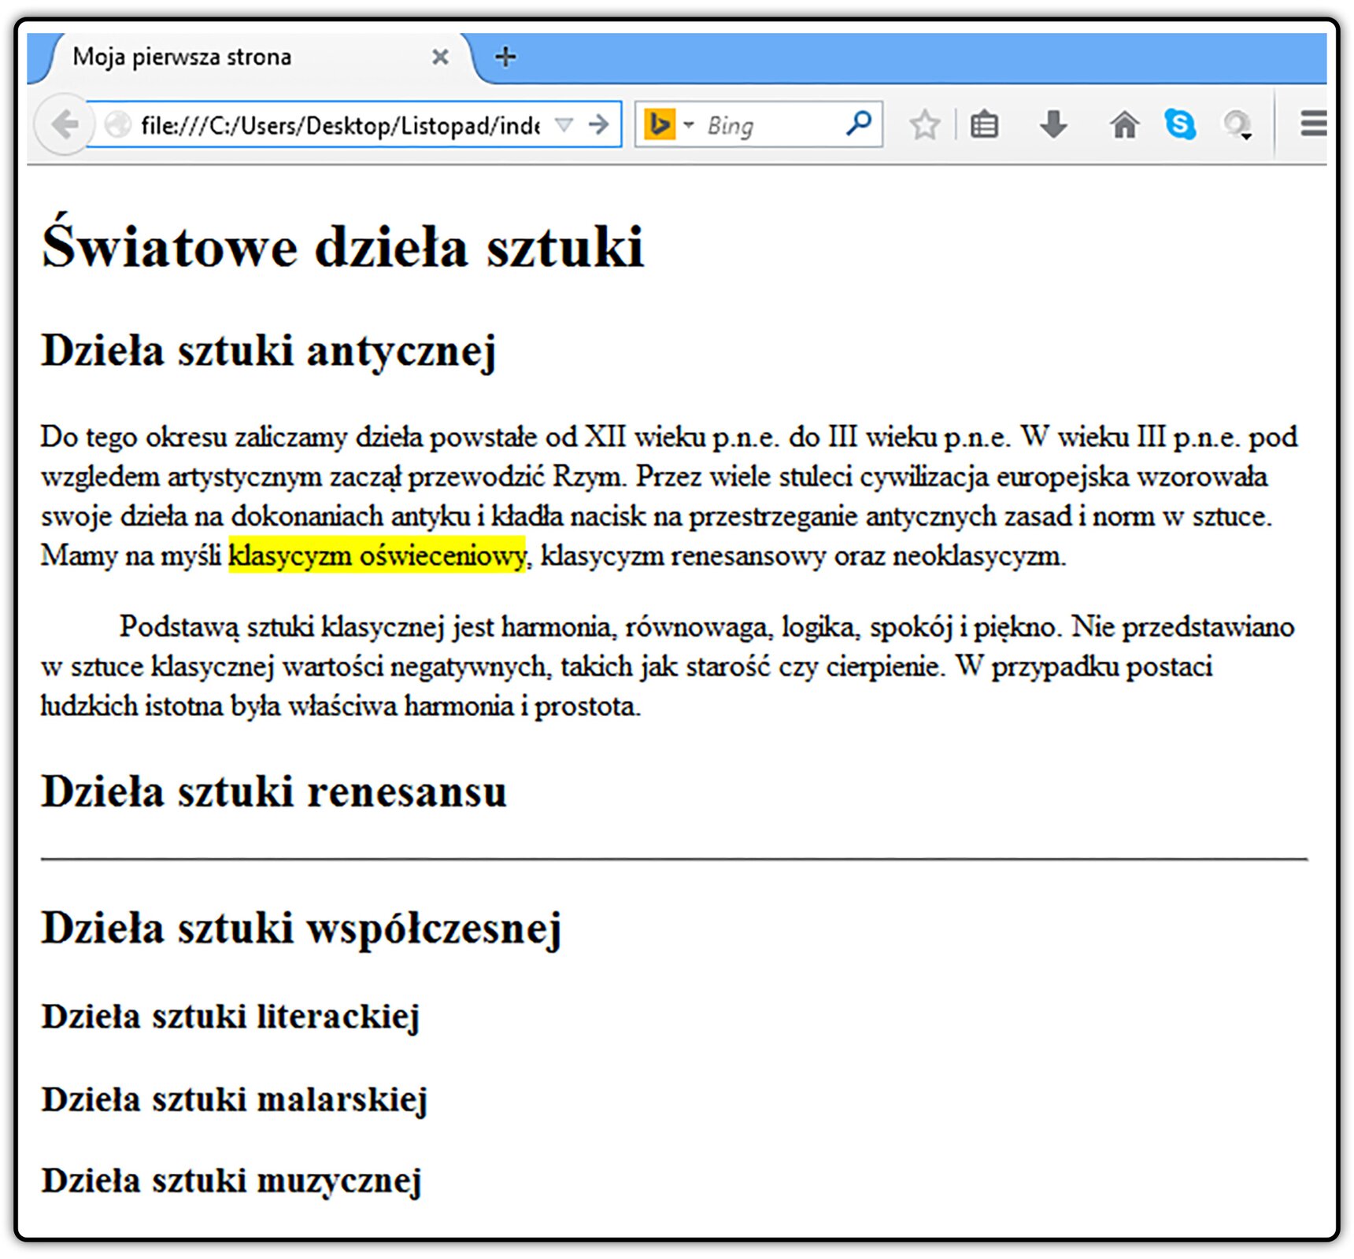Click the highlighted klasycyzm oświeceniowy text
Image resolution: width=1354 pixels, height=1259 pixels.
point(376,555)
